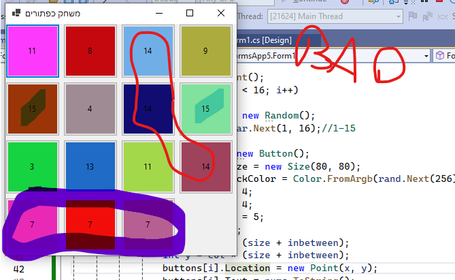The height and width of the screenshot is (280, 455).
Task: Click the light blue button labeled 14
Action: pyautogui.click(x=148, y=51)
